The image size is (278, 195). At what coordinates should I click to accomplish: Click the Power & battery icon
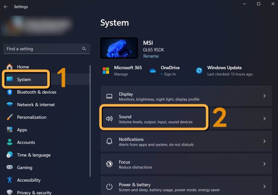(x=109, y=187)
